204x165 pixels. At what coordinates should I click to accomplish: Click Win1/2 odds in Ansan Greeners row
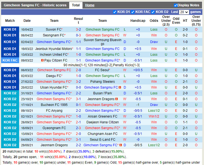click(x=154, y=116)
